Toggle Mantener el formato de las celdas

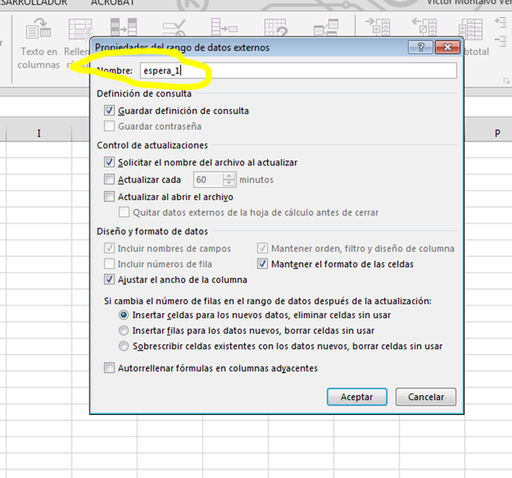tap(263, 264)
